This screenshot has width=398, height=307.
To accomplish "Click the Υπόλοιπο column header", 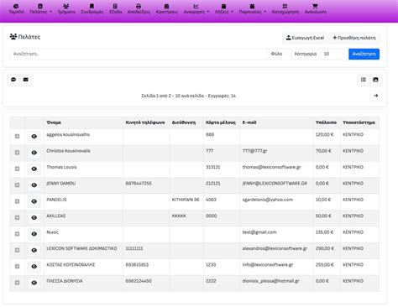I will pos(326,122).
